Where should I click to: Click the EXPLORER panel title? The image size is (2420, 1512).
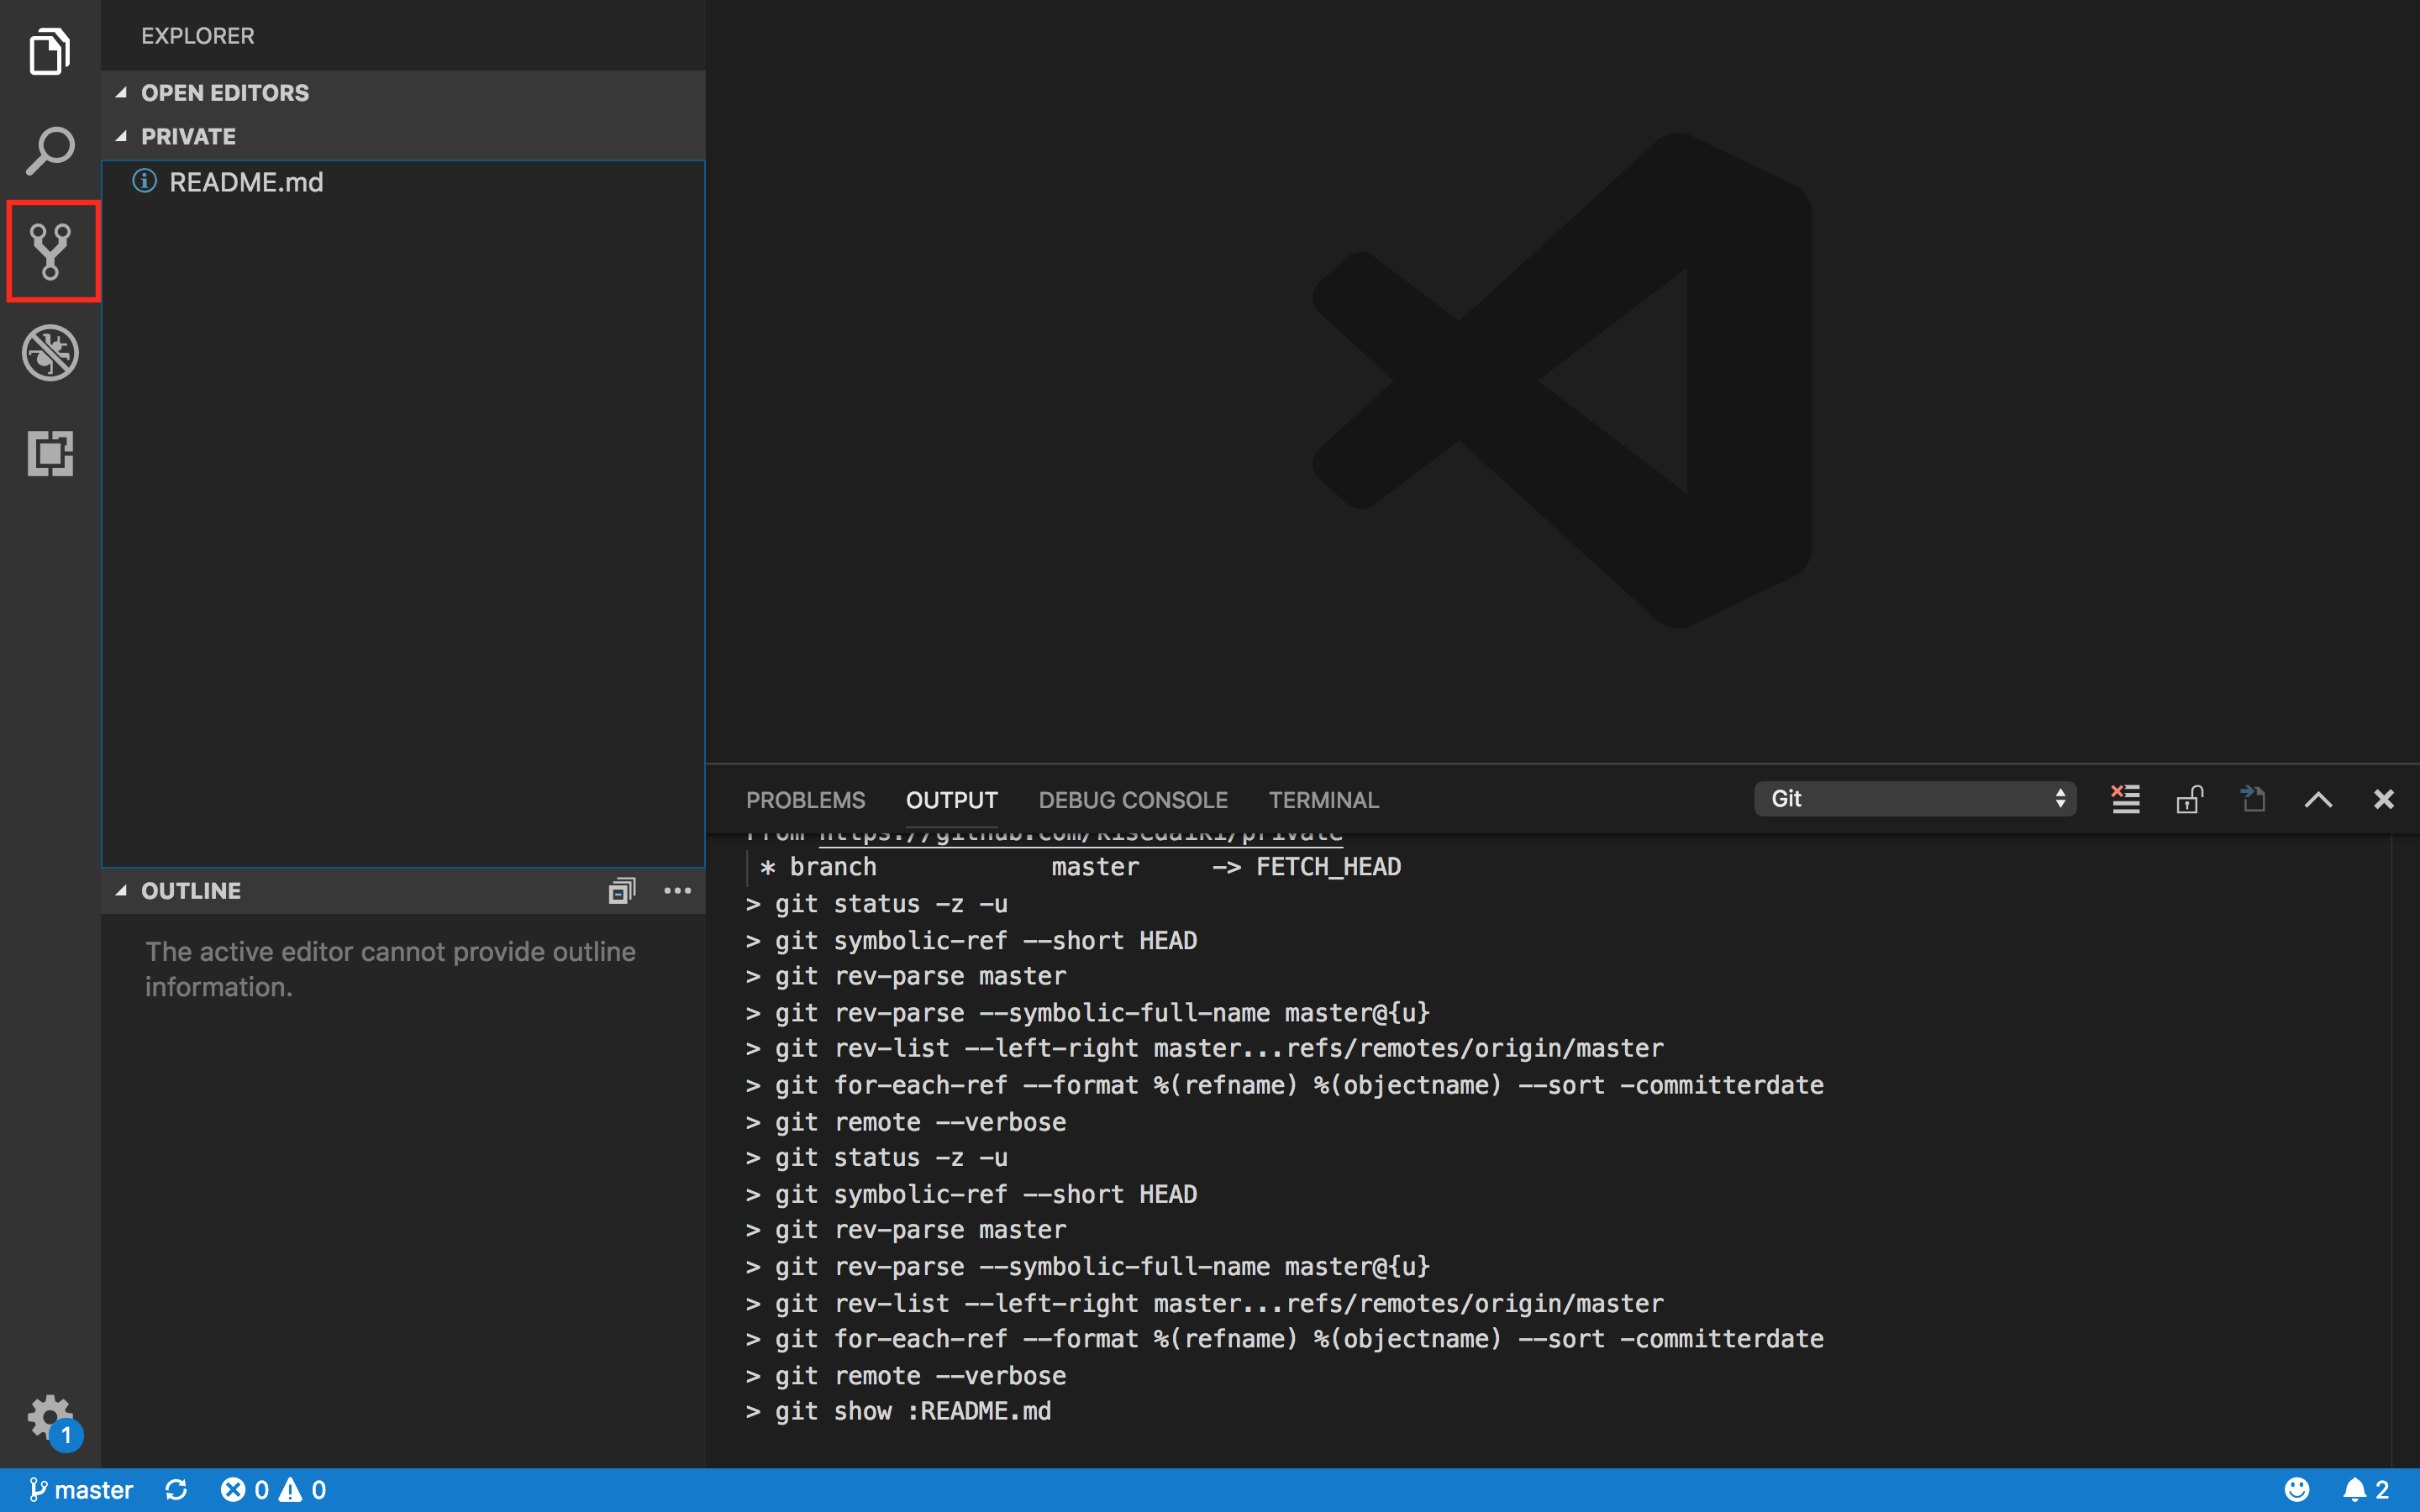[x=198, y=35]
